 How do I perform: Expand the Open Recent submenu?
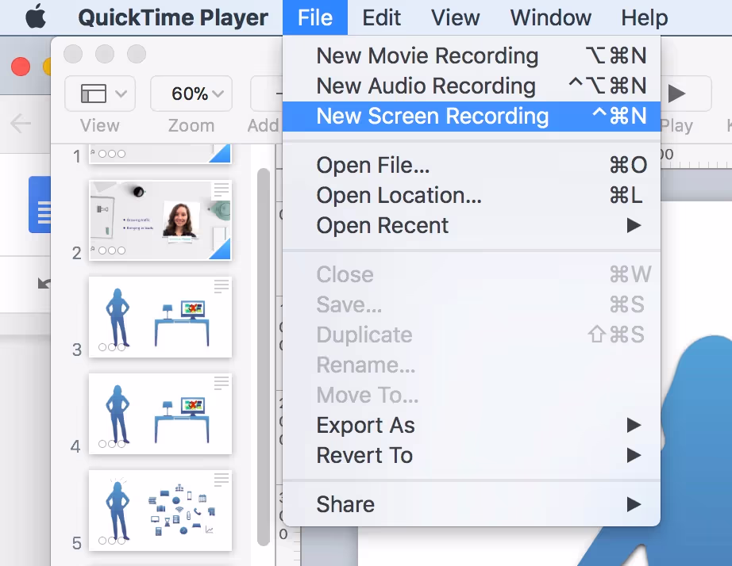click(472, 226)
